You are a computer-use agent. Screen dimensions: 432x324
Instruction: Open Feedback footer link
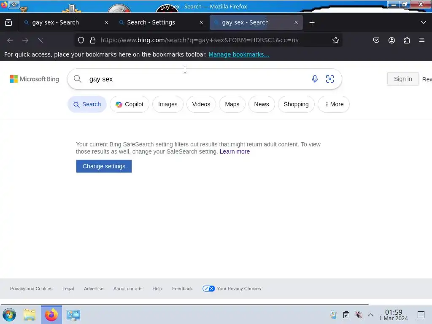point(182,289)
